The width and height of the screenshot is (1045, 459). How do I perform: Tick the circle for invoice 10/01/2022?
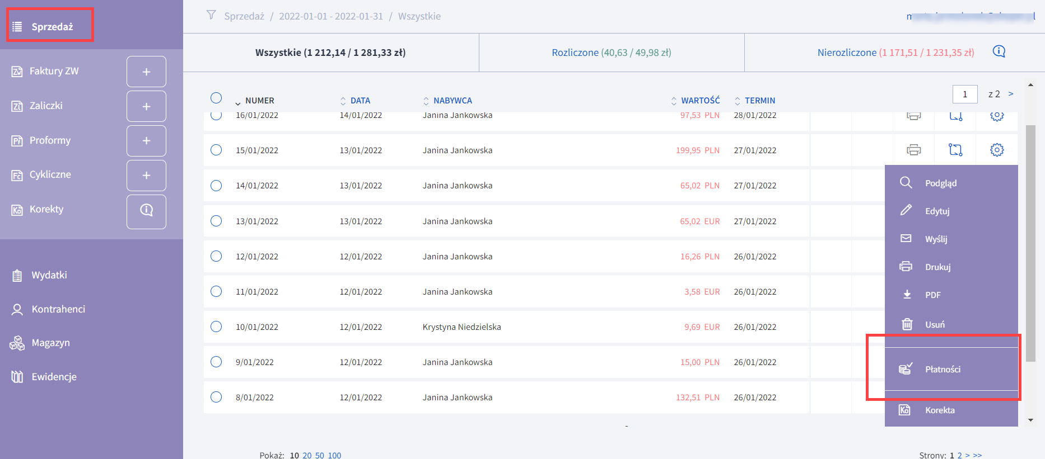216,326
